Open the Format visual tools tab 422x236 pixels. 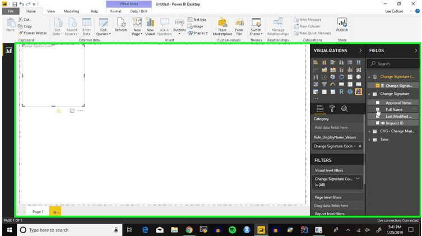tap(115, 11)
